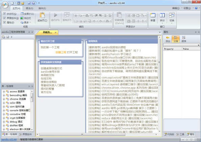Click the 拆分 split window icon

[162, 15]
